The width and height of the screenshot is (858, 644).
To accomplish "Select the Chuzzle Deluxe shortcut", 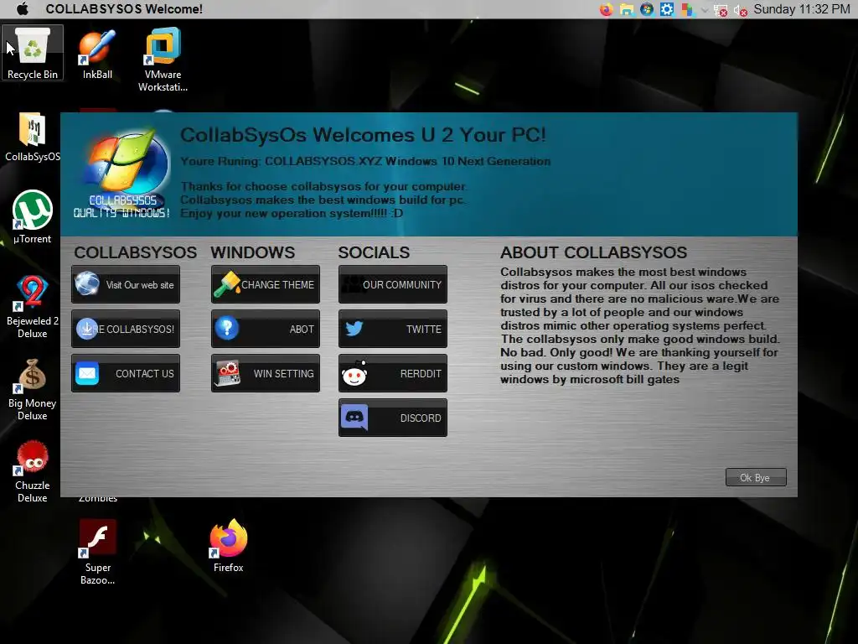I will pyautogui.click(x=33, y=471).
